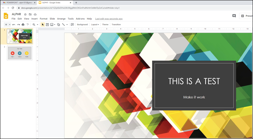Select the shape tool
The image size is (253, 139).
[x=59, y=25]
